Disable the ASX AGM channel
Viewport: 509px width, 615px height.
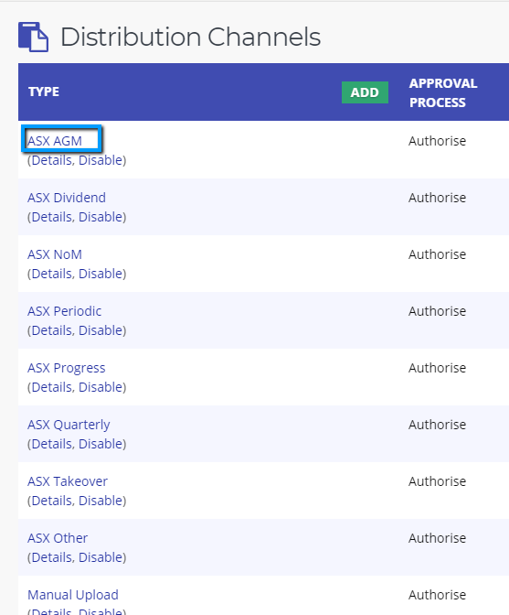(101, 160)
